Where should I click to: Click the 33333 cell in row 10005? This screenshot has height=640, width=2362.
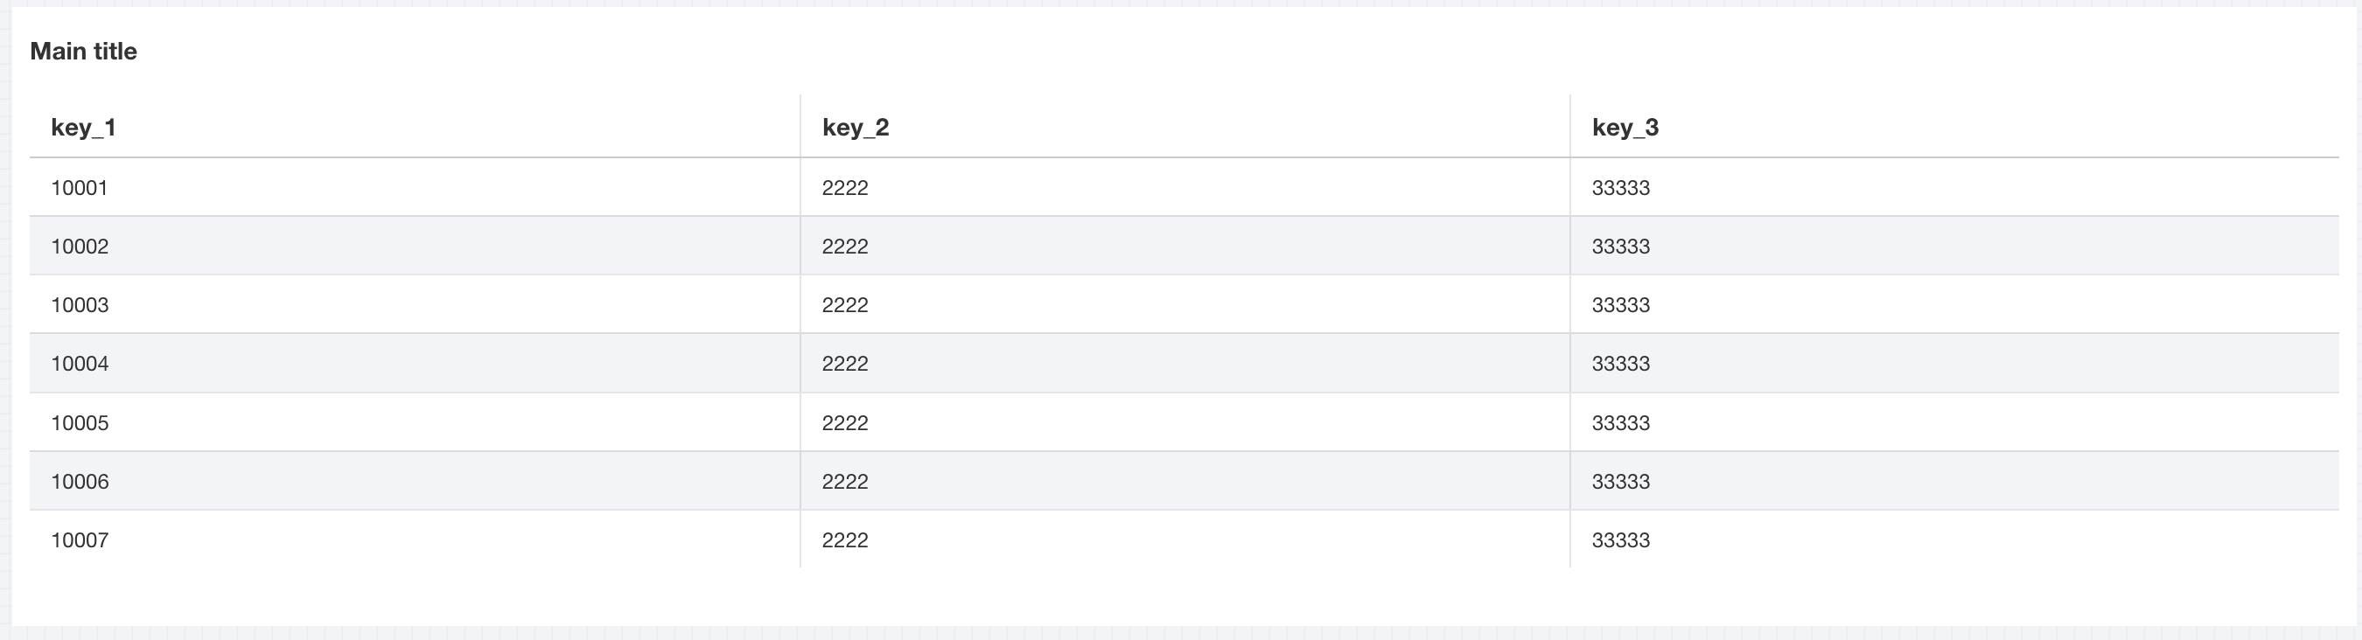click(1620, 422)
